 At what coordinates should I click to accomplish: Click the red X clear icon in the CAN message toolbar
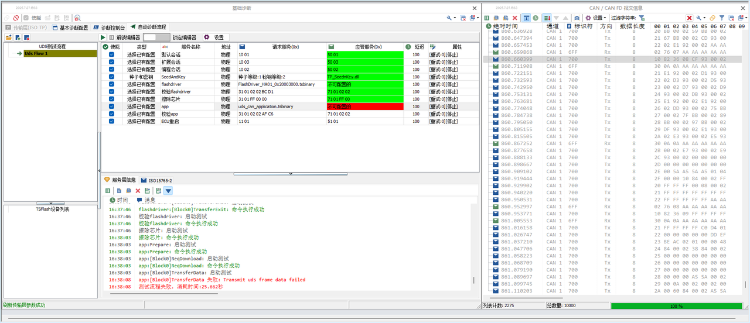coord(515,18)
